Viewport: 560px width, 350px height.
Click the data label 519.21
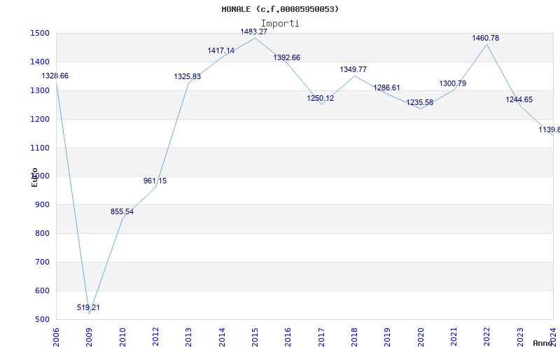[x=88, y=307]
